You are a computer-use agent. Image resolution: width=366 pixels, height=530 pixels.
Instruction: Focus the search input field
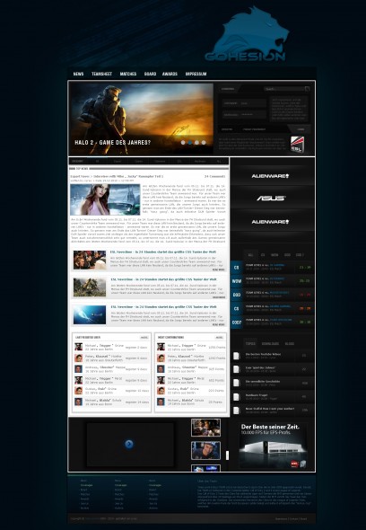pos(284,89)
